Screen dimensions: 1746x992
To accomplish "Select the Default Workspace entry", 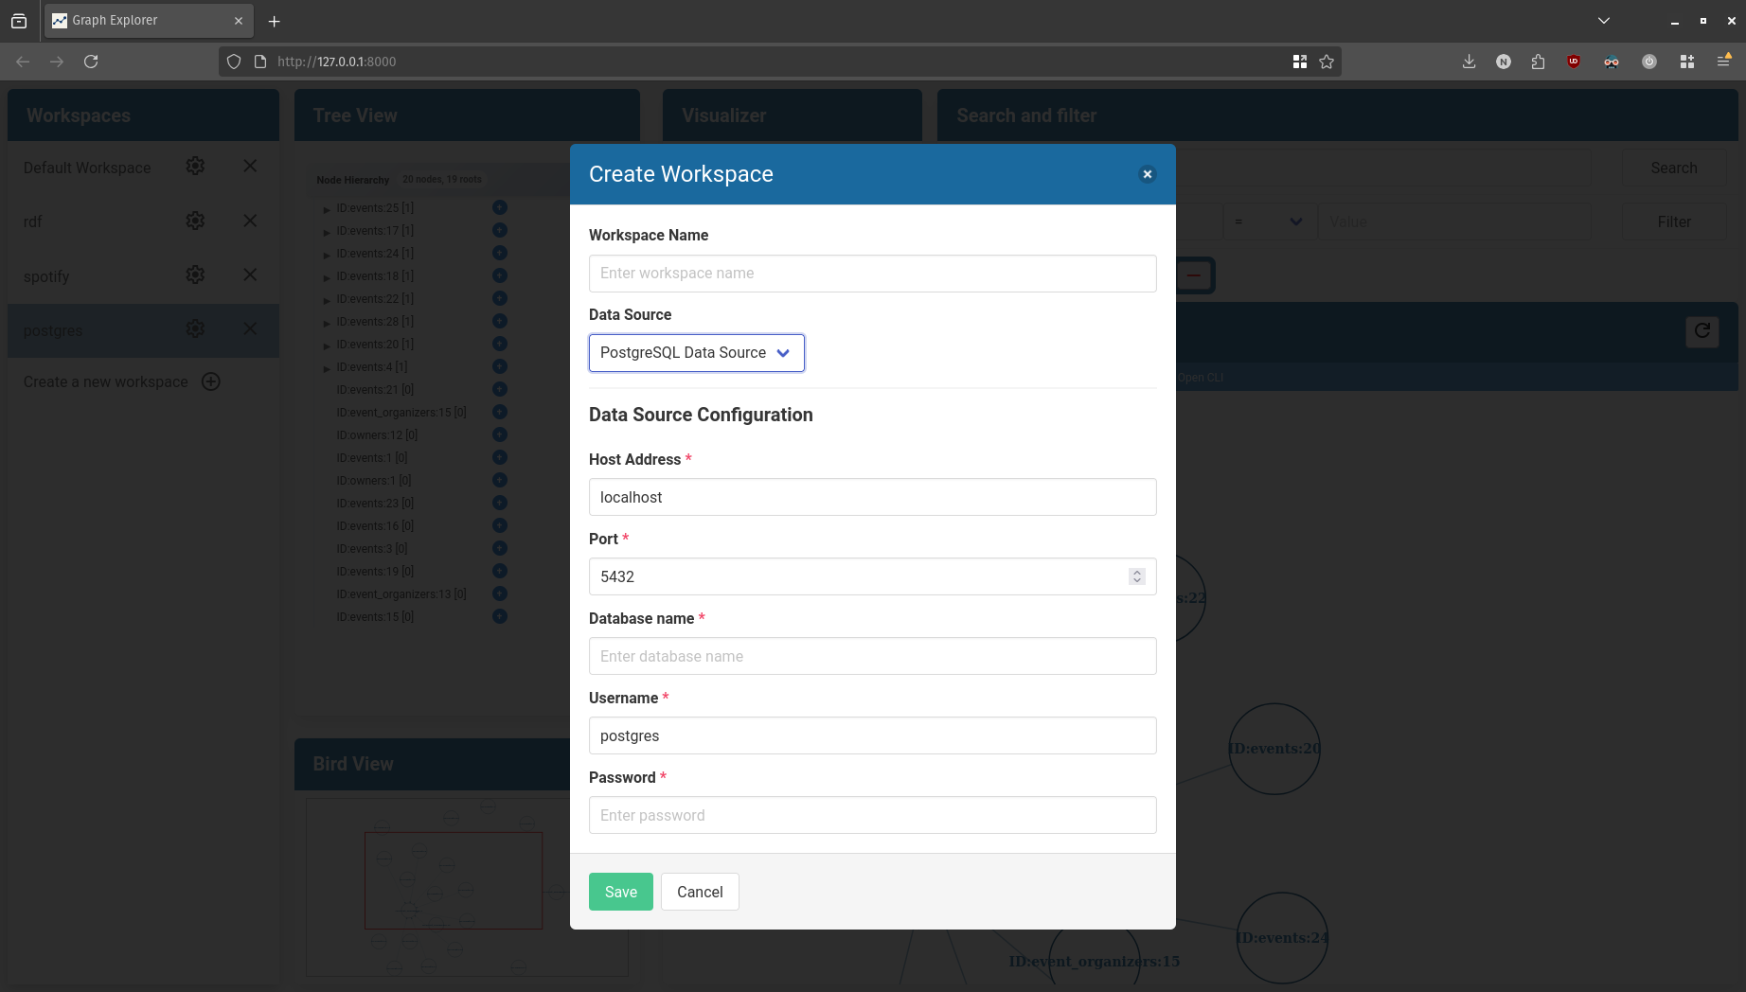I will [87, 168].
